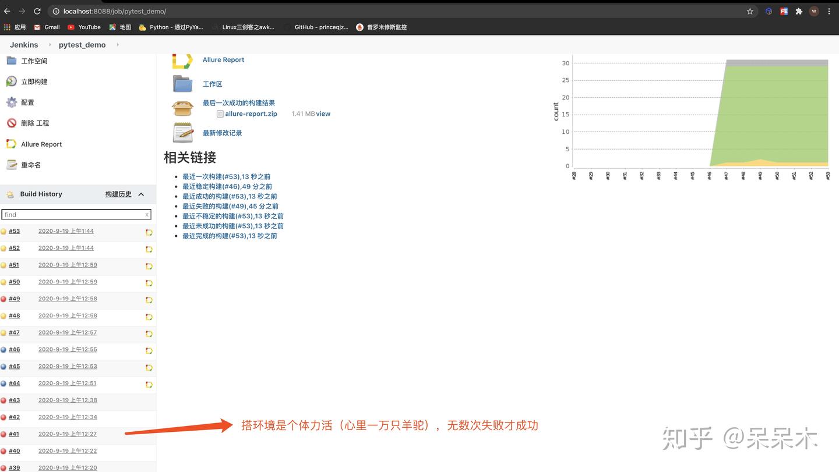This screenshot has height=472, width=839.
Task: Click the build history find field
Action: [76, 215]
